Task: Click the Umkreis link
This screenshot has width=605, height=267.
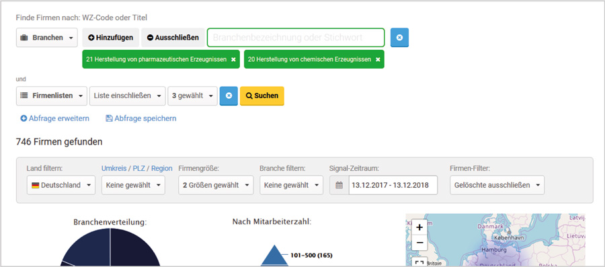Action: (114, 168)
